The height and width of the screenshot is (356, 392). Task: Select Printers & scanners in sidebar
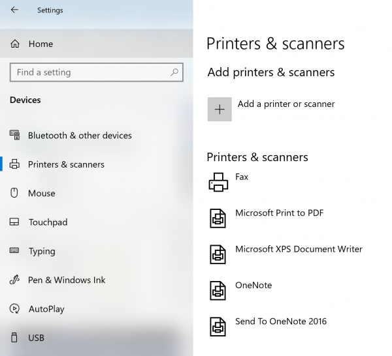[x=66, y=164]
